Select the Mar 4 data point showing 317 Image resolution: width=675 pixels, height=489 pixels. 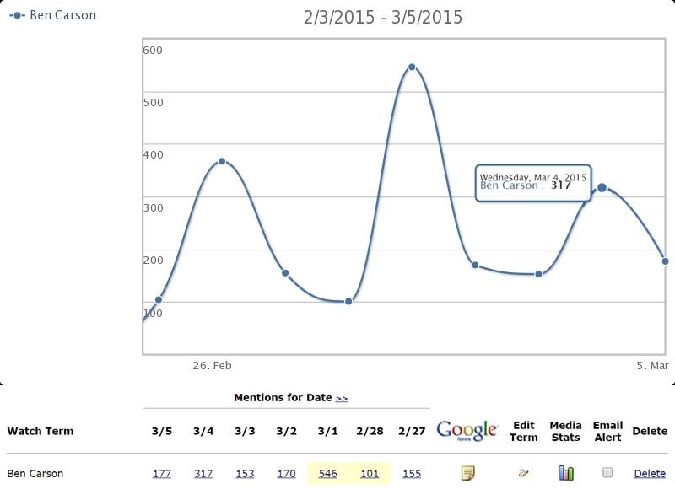coord(602,188)
